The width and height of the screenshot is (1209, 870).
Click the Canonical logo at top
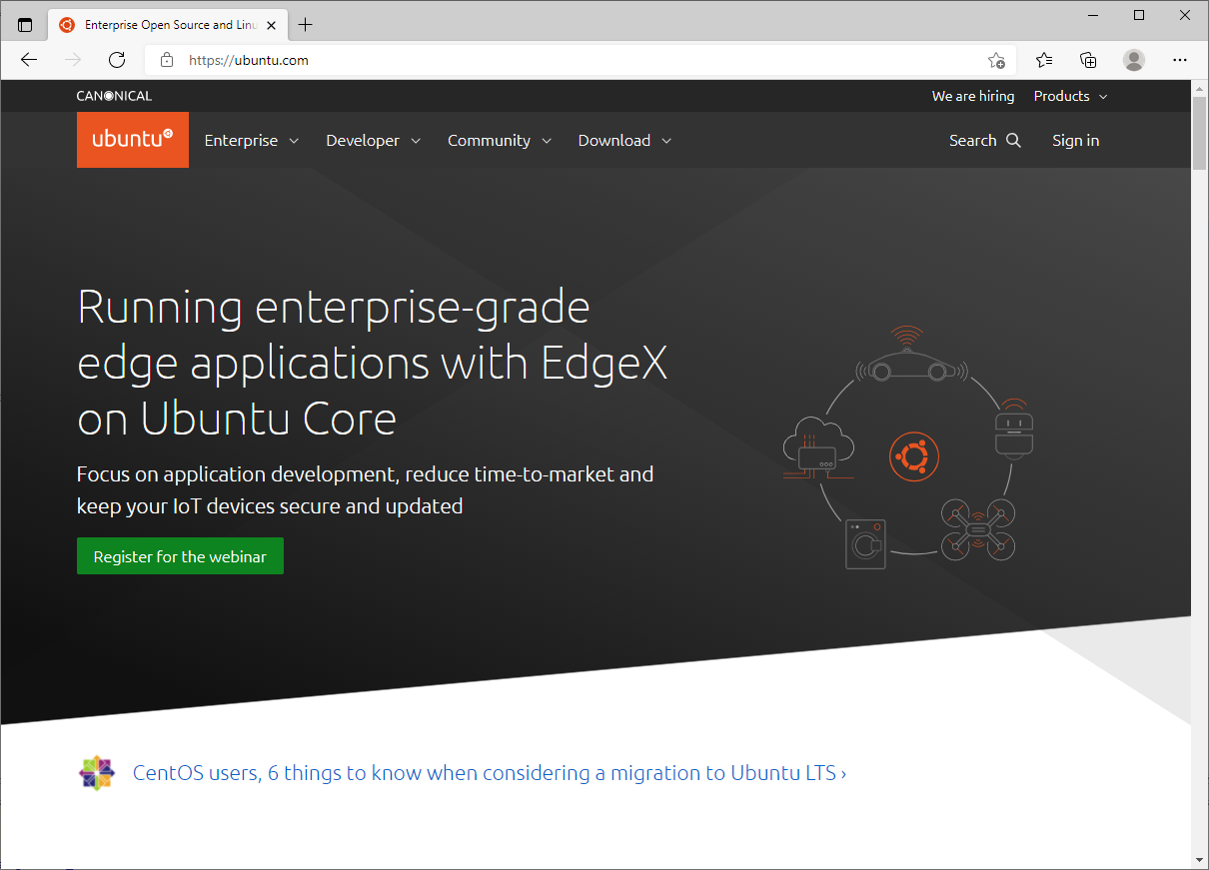tap(114, 96)
